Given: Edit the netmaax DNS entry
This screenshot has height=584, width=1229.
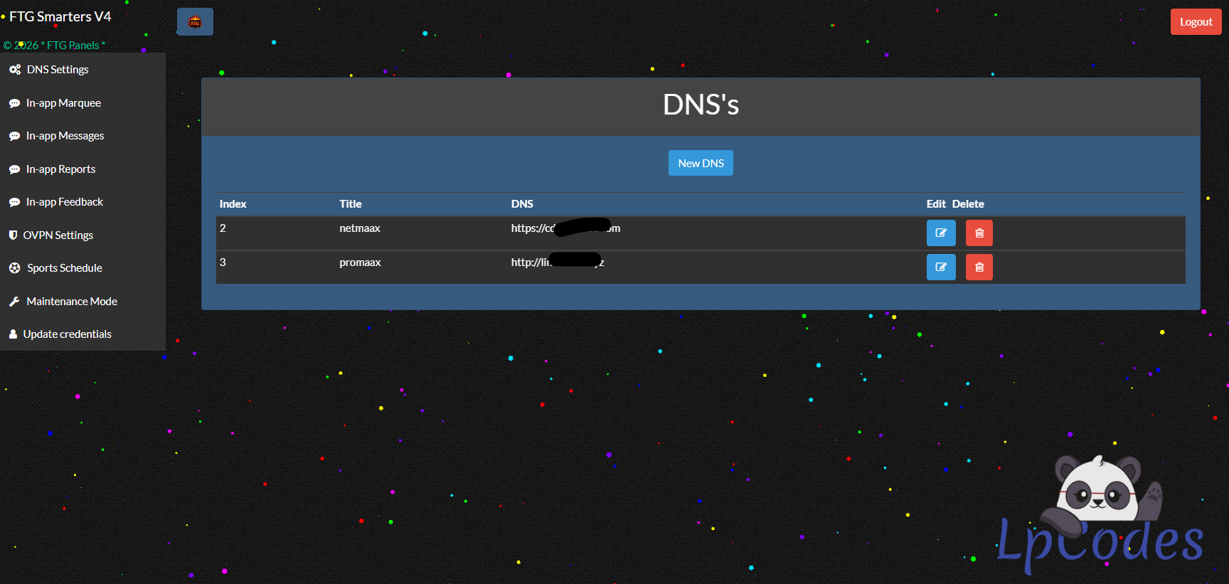Looking at the screenshot, I should [x=940, y=233].
